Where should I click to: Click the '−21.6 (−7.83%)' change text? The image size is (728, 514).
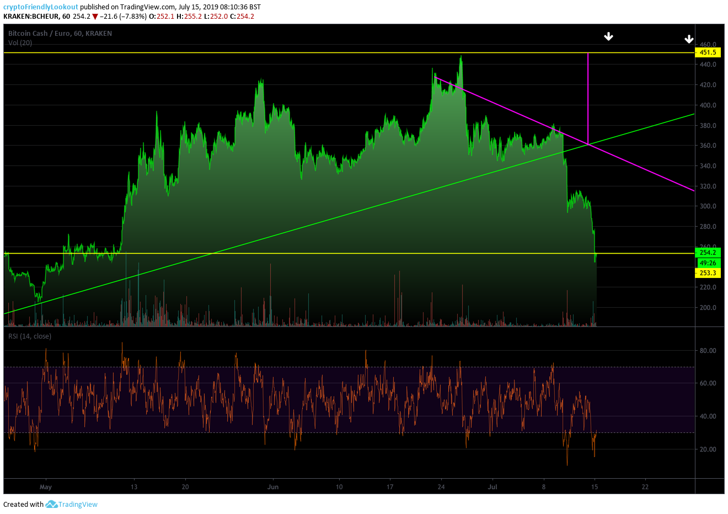tap(124, 17)
